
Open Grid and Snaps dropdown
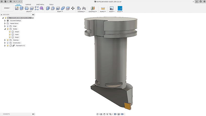119,114
